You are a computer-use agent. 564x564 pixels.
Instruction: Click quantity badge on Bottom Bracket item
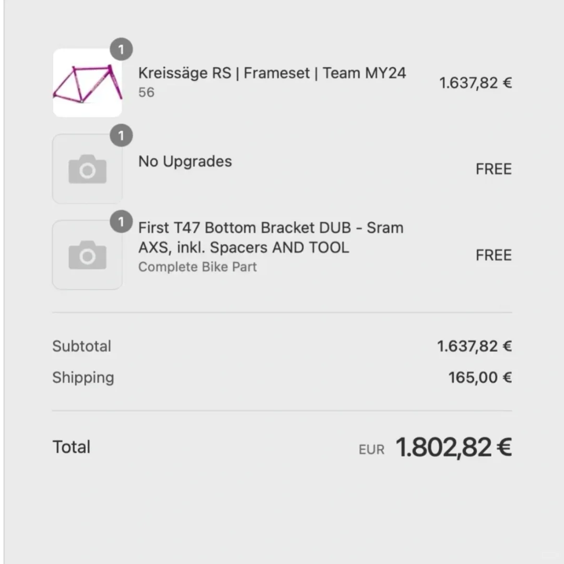[x=121, y=222]
